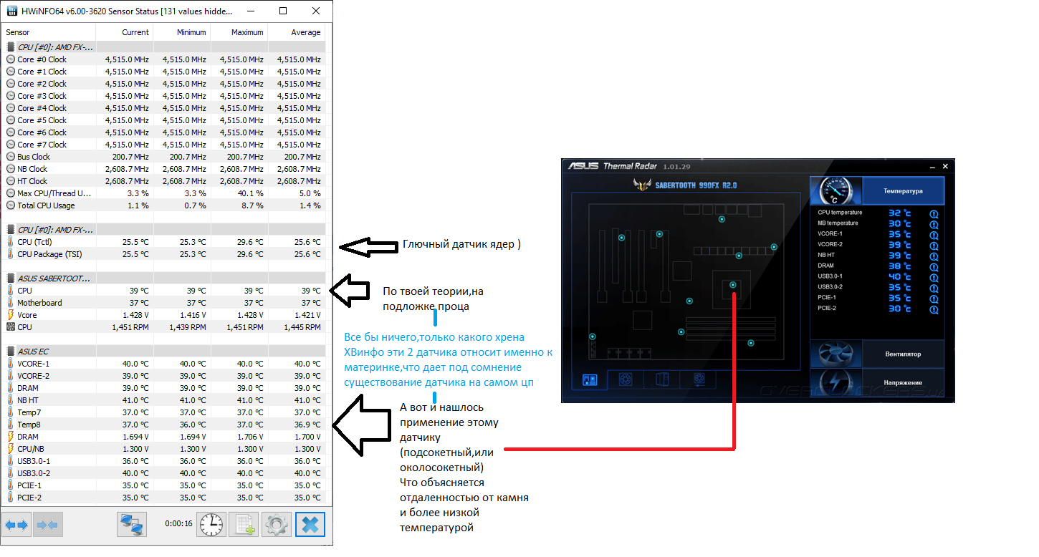Select the Bus Clock sensor row

coord(164,157)
